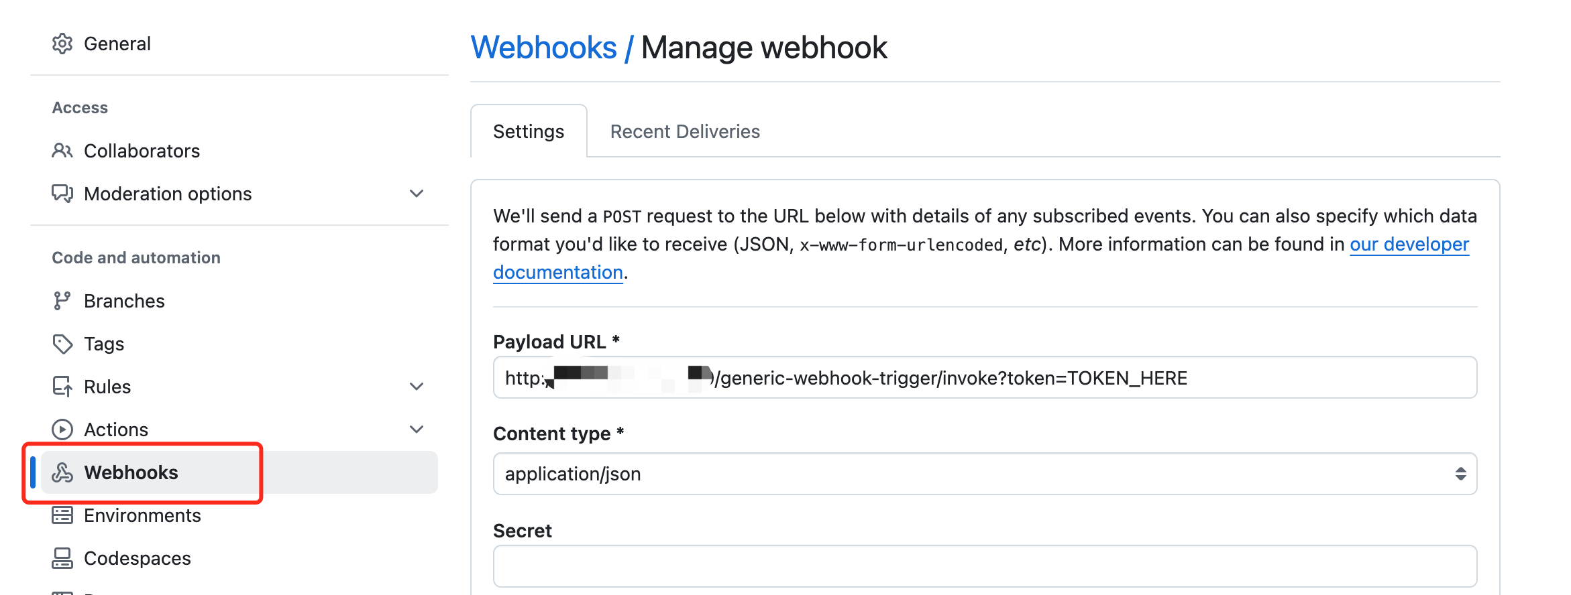Select the Settings tab

529,131
